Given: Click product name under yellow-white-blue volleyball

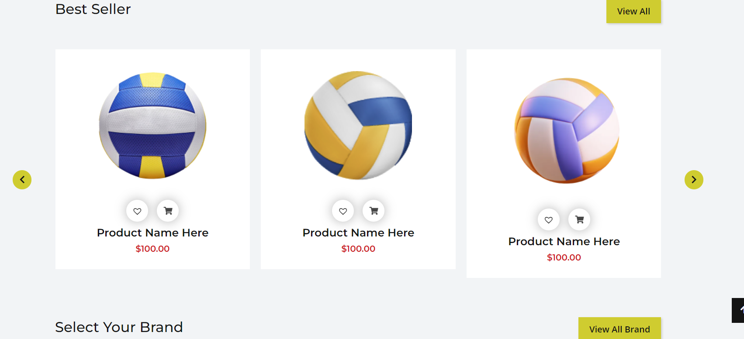Looking at the screenshot, I should click(358, 233).
